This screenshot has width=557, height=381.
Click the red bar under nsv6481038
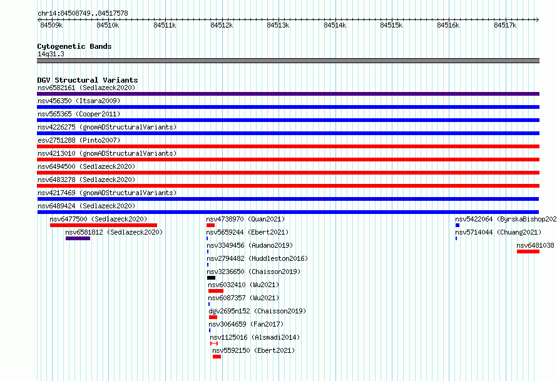[528, 251]
